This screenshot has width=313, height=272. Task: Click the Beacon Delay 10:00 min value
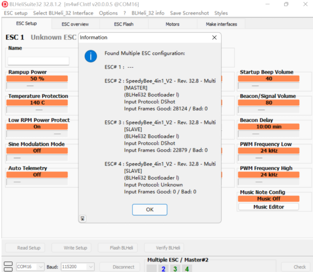[269, 127]
